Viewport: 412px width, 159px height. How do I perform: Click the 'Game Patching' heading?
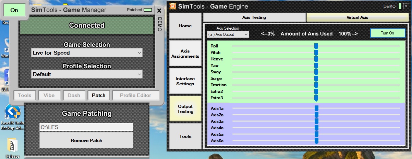(87, 114)
